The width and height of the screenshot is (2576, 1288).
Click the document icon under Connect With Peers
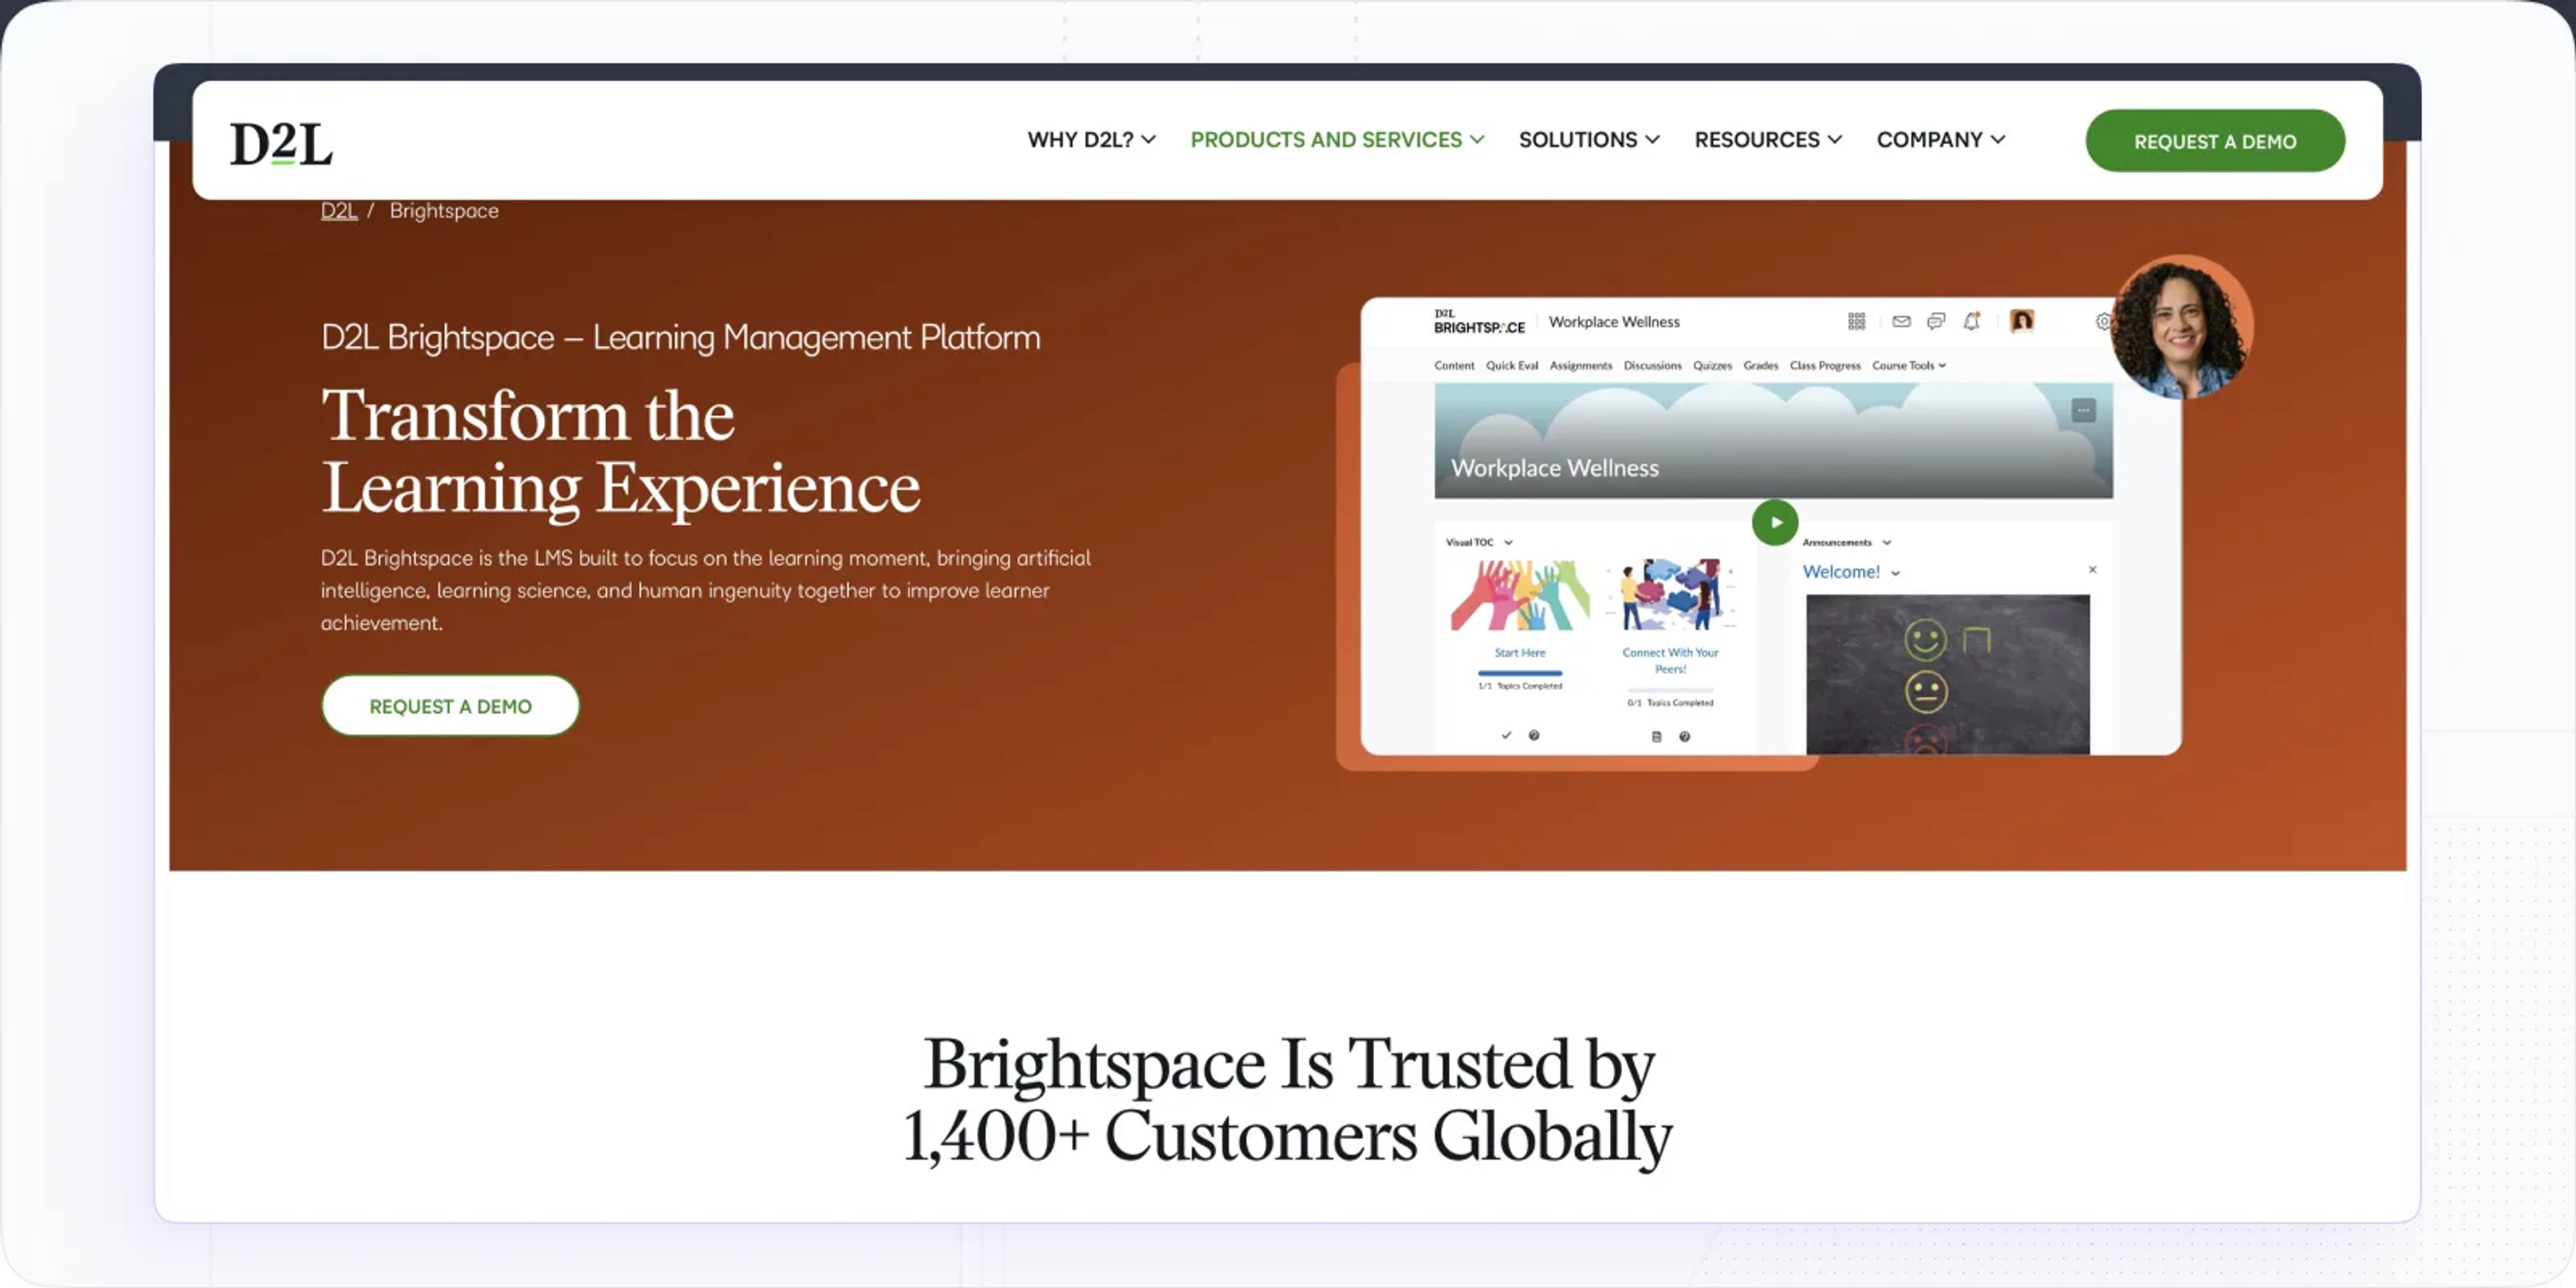tap(1656, 737)
